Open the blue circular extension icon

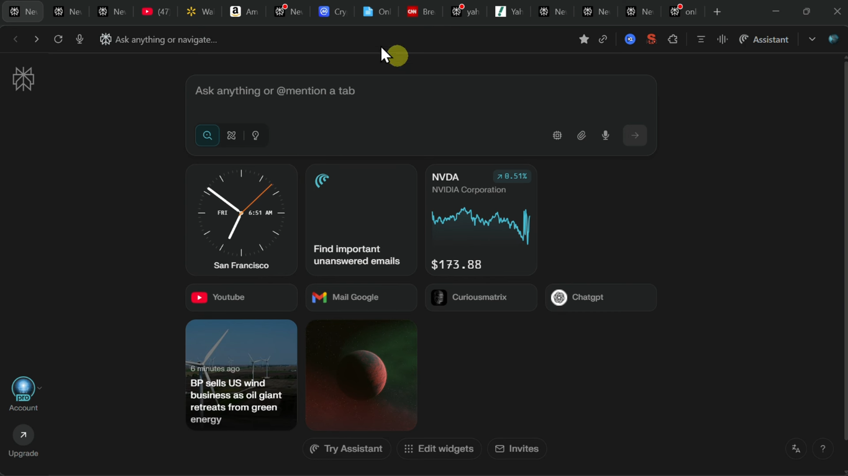[x=630, y=39]
